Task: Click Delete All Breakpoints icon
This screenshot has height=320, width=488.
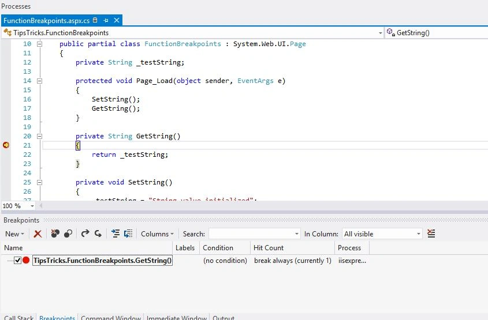Action: [x=55, y=234]
